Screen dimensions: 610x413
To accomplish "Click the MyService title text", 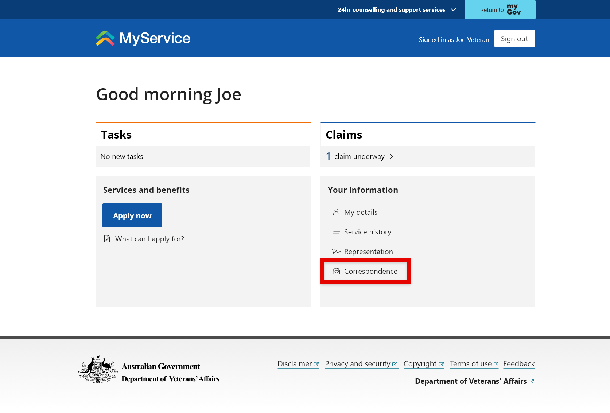I will pyautogui.click(x=155, y=38).
